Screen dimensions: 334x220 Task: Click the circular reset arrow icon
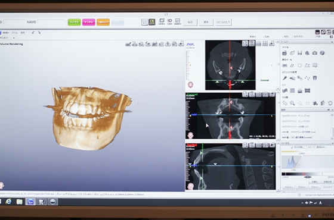[330, 103]
